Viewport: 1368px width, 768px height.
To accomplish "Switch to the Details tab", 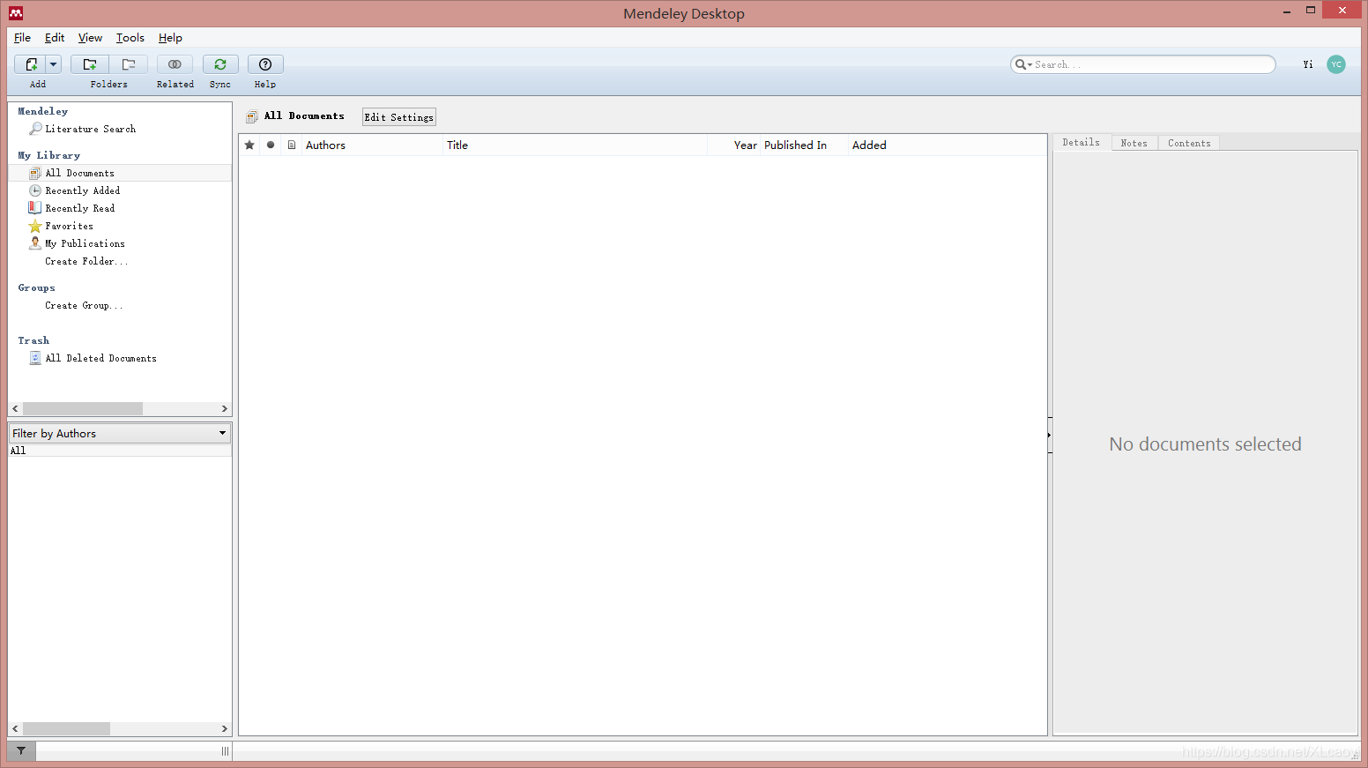I will click(1082, 142).
